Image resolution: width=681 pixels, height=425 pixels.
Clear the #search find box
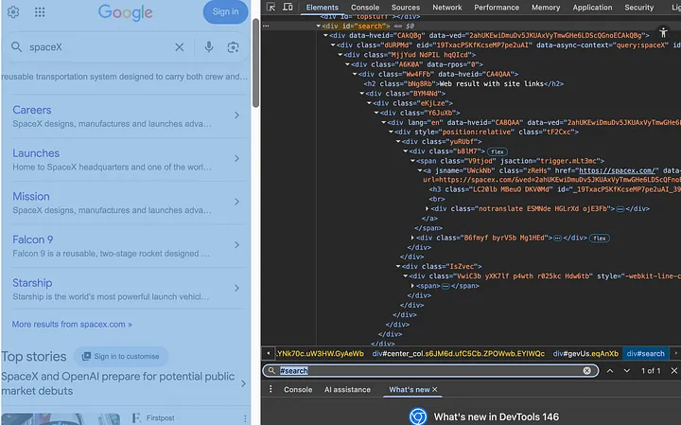click(586, 371)
